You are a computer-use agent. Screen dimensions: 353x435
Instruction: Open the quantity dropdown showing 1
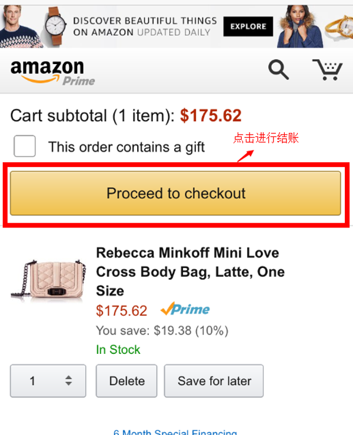point(48,381)
